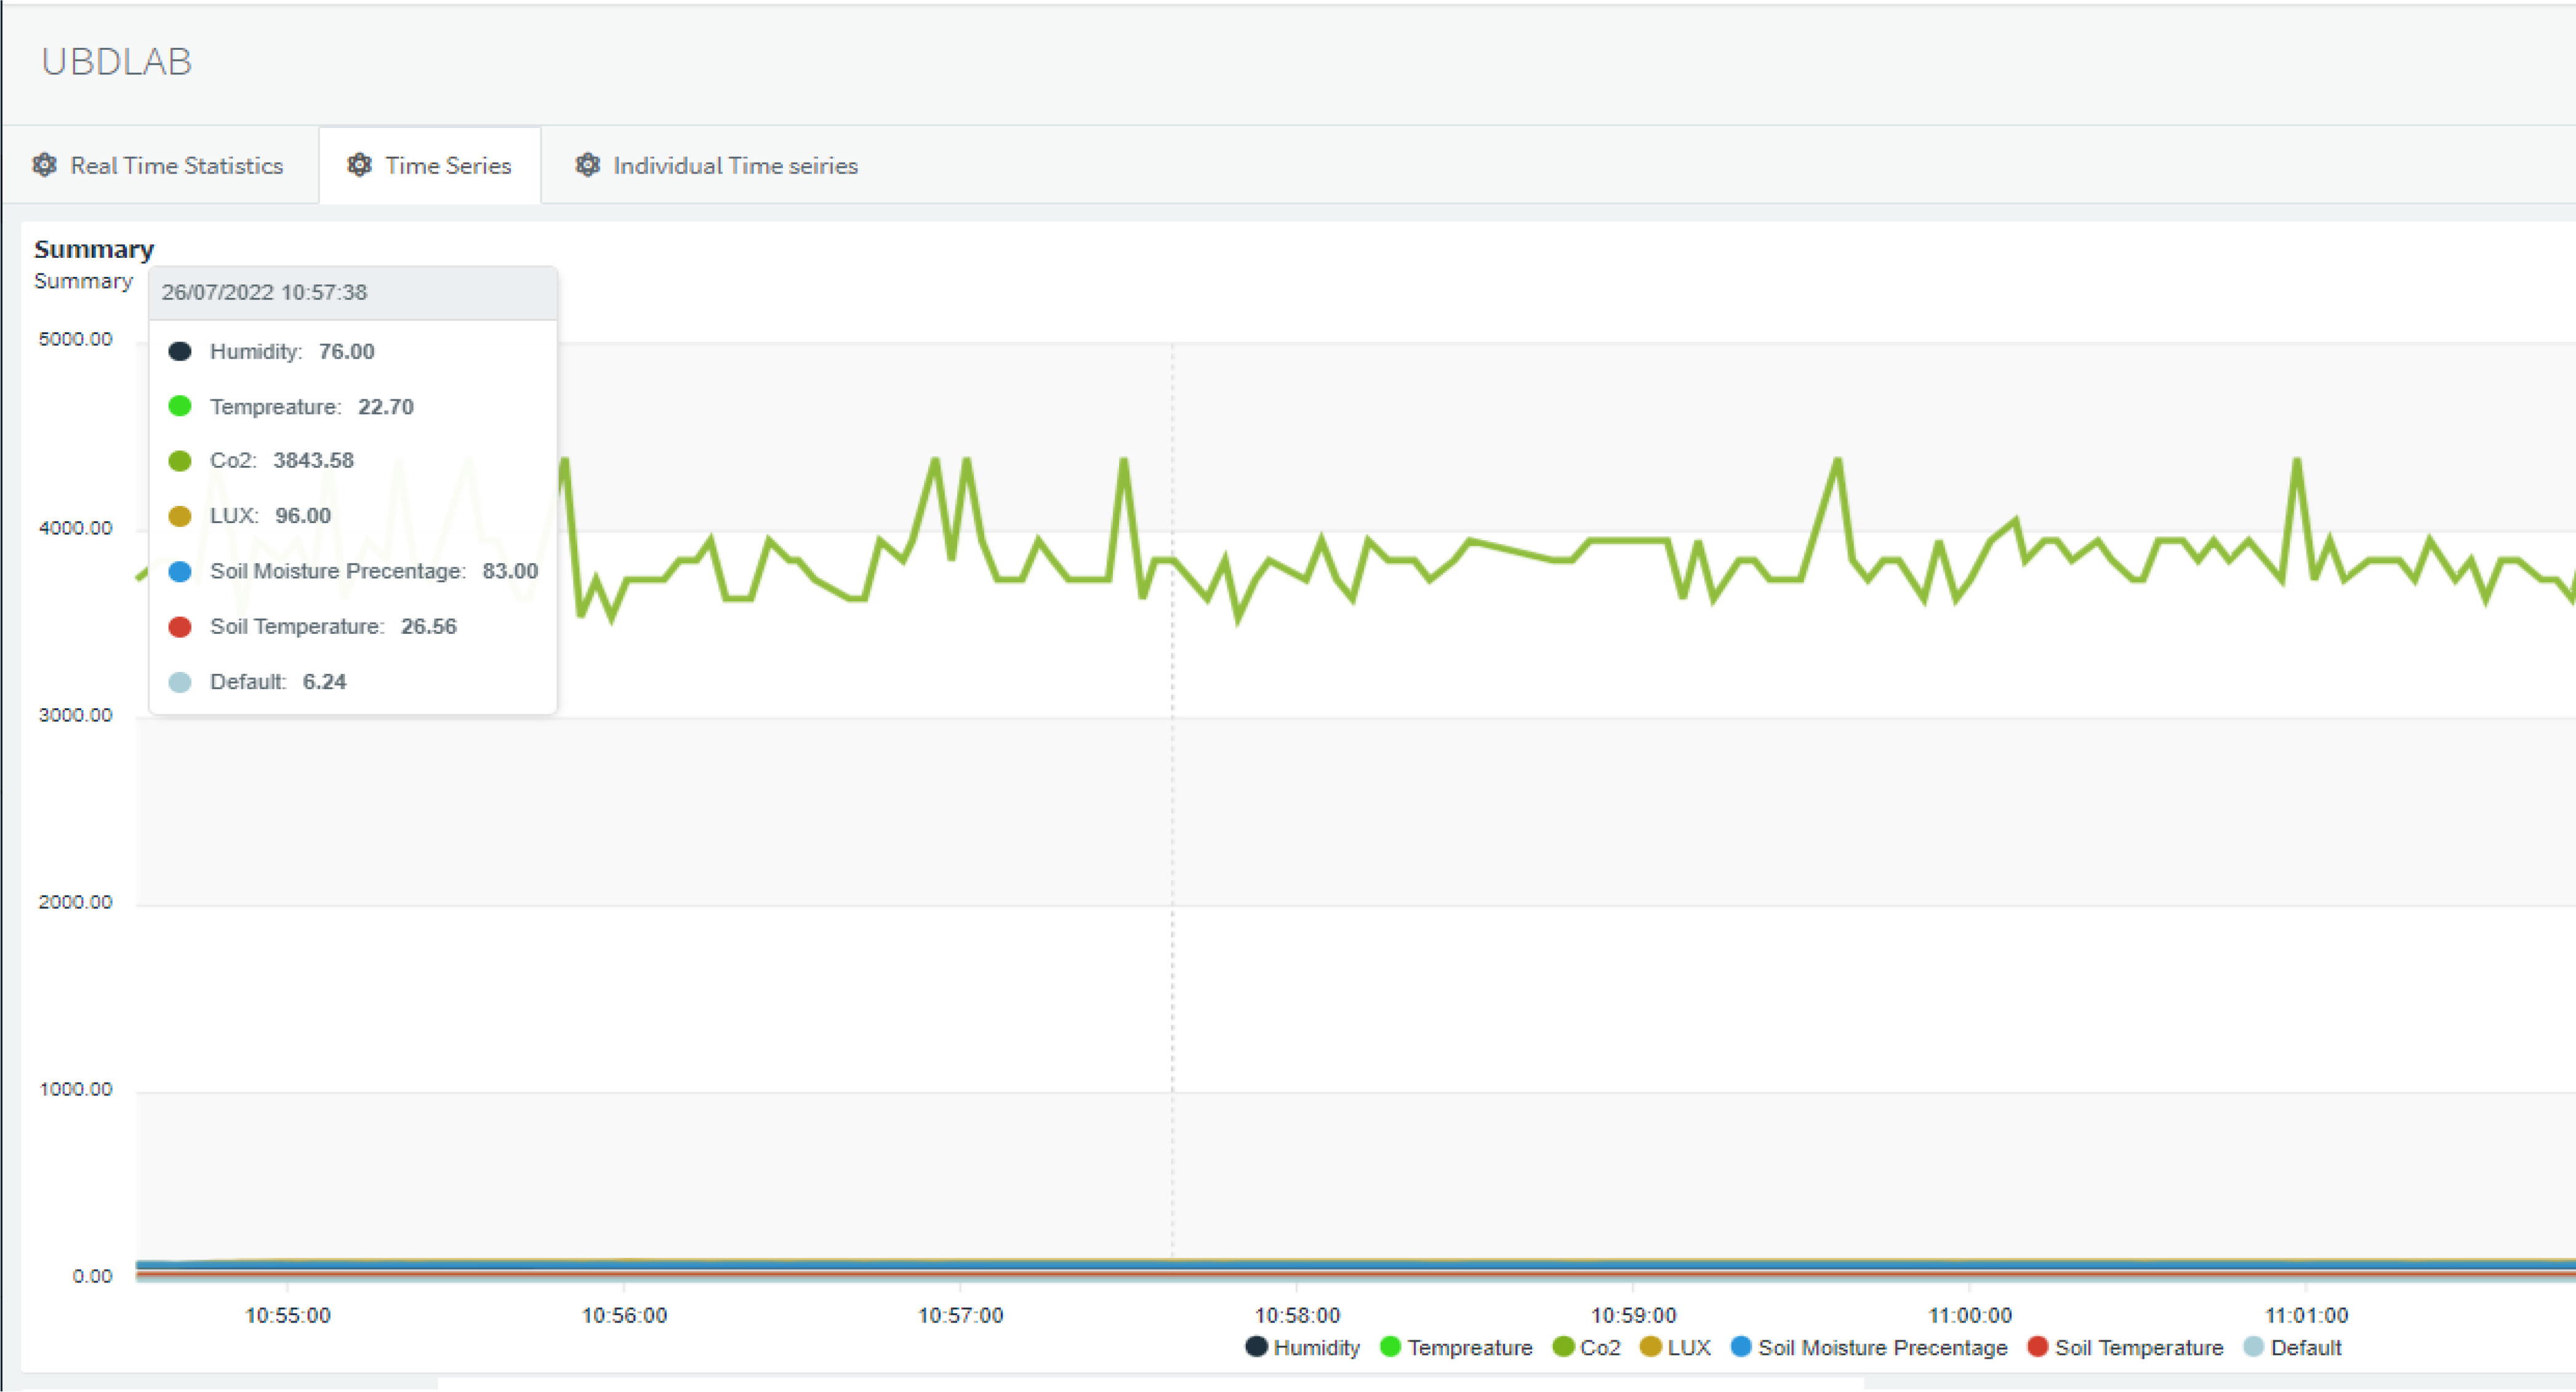Click the Default value 6.24 in tooltip
2576x1392 pixels.
tap(324, 681)
